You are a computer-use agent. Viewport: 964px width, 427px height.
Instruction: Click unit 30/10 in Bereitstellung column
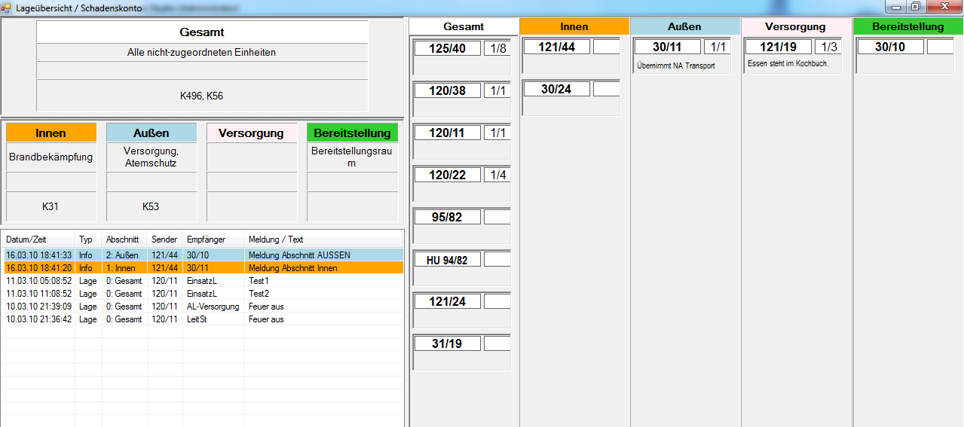tap(889, 47)
